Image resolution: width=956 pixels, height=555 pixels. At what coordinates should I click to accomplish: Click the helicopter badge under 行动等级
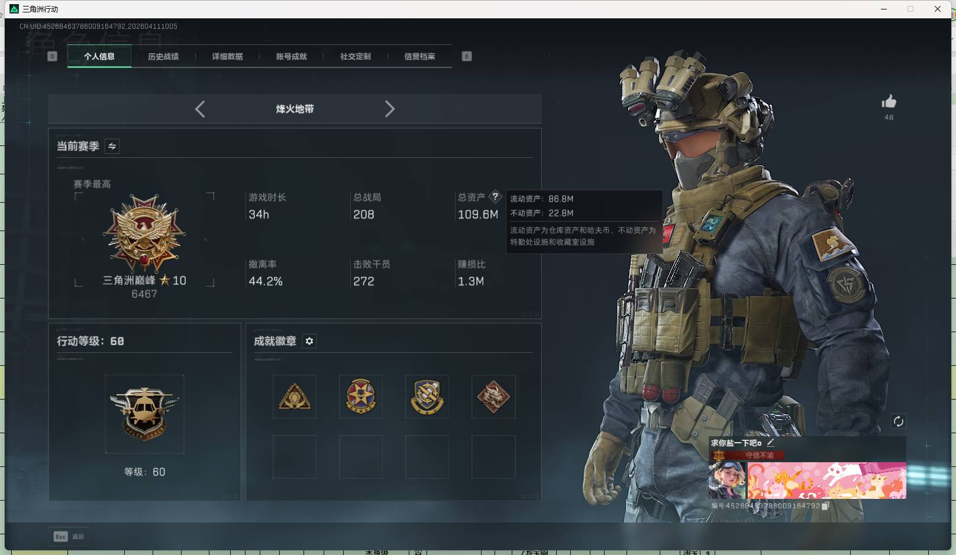click(x=144, y=414)
